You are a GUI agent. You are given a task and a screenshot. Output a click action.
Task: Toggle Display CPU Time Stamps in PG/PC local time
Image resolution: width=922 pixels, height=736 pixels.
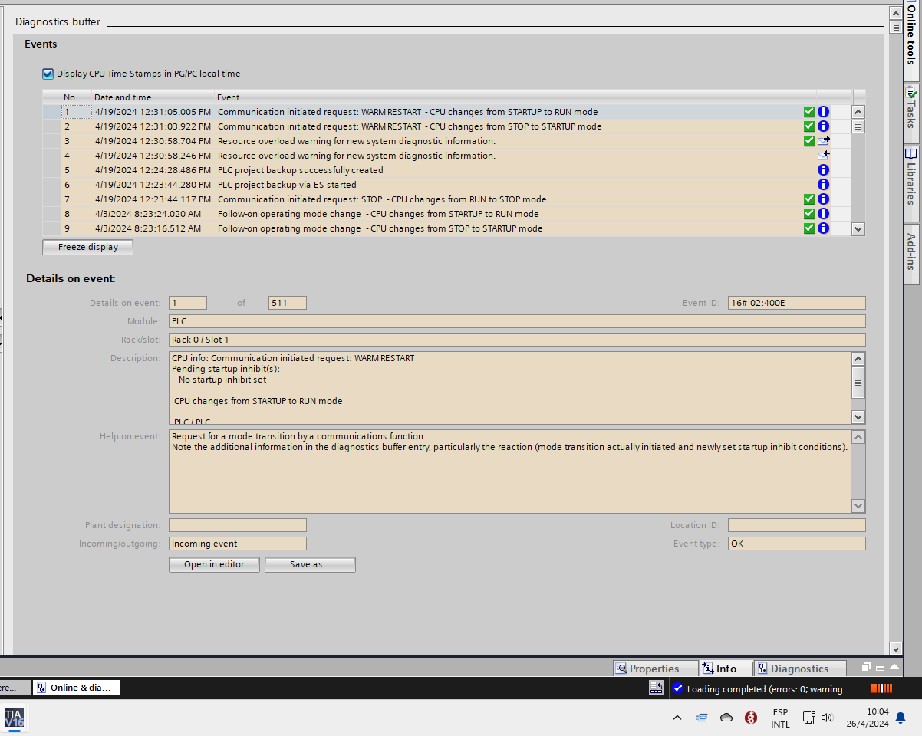pos(48,74)
